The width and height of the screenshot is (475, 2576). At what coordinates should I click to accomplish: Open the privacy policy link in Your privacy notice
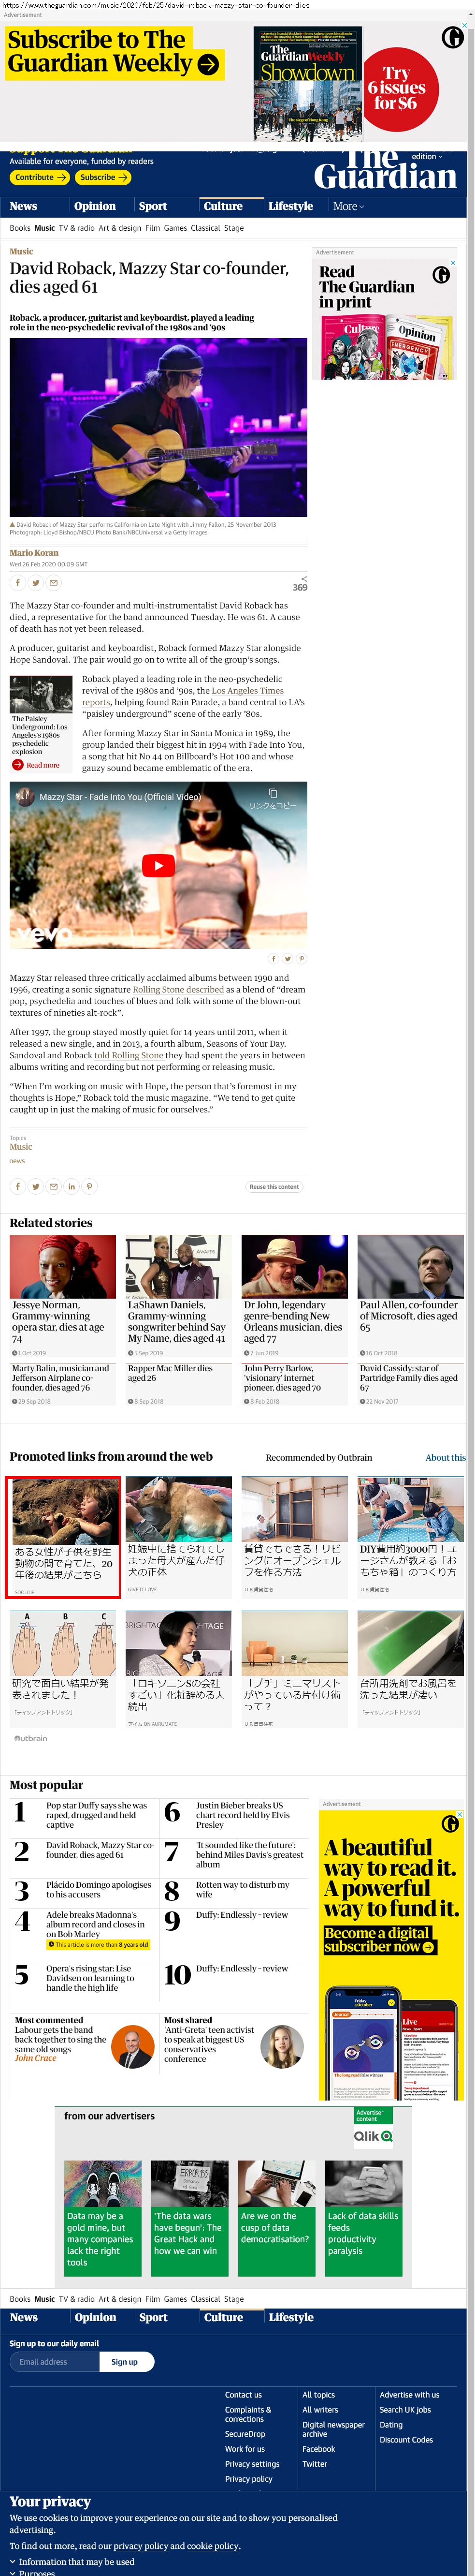click(140, 2546)
